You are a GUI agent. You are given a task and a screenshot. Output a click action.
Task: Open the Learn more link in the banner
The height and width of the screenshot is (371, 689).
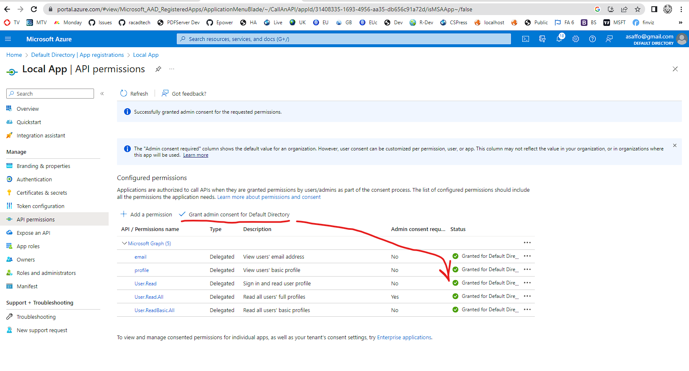pos(196,155)
